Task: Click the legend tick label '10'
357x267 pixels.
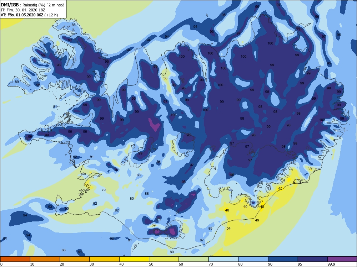Action: pyautogui.click(x=32, y=264)
